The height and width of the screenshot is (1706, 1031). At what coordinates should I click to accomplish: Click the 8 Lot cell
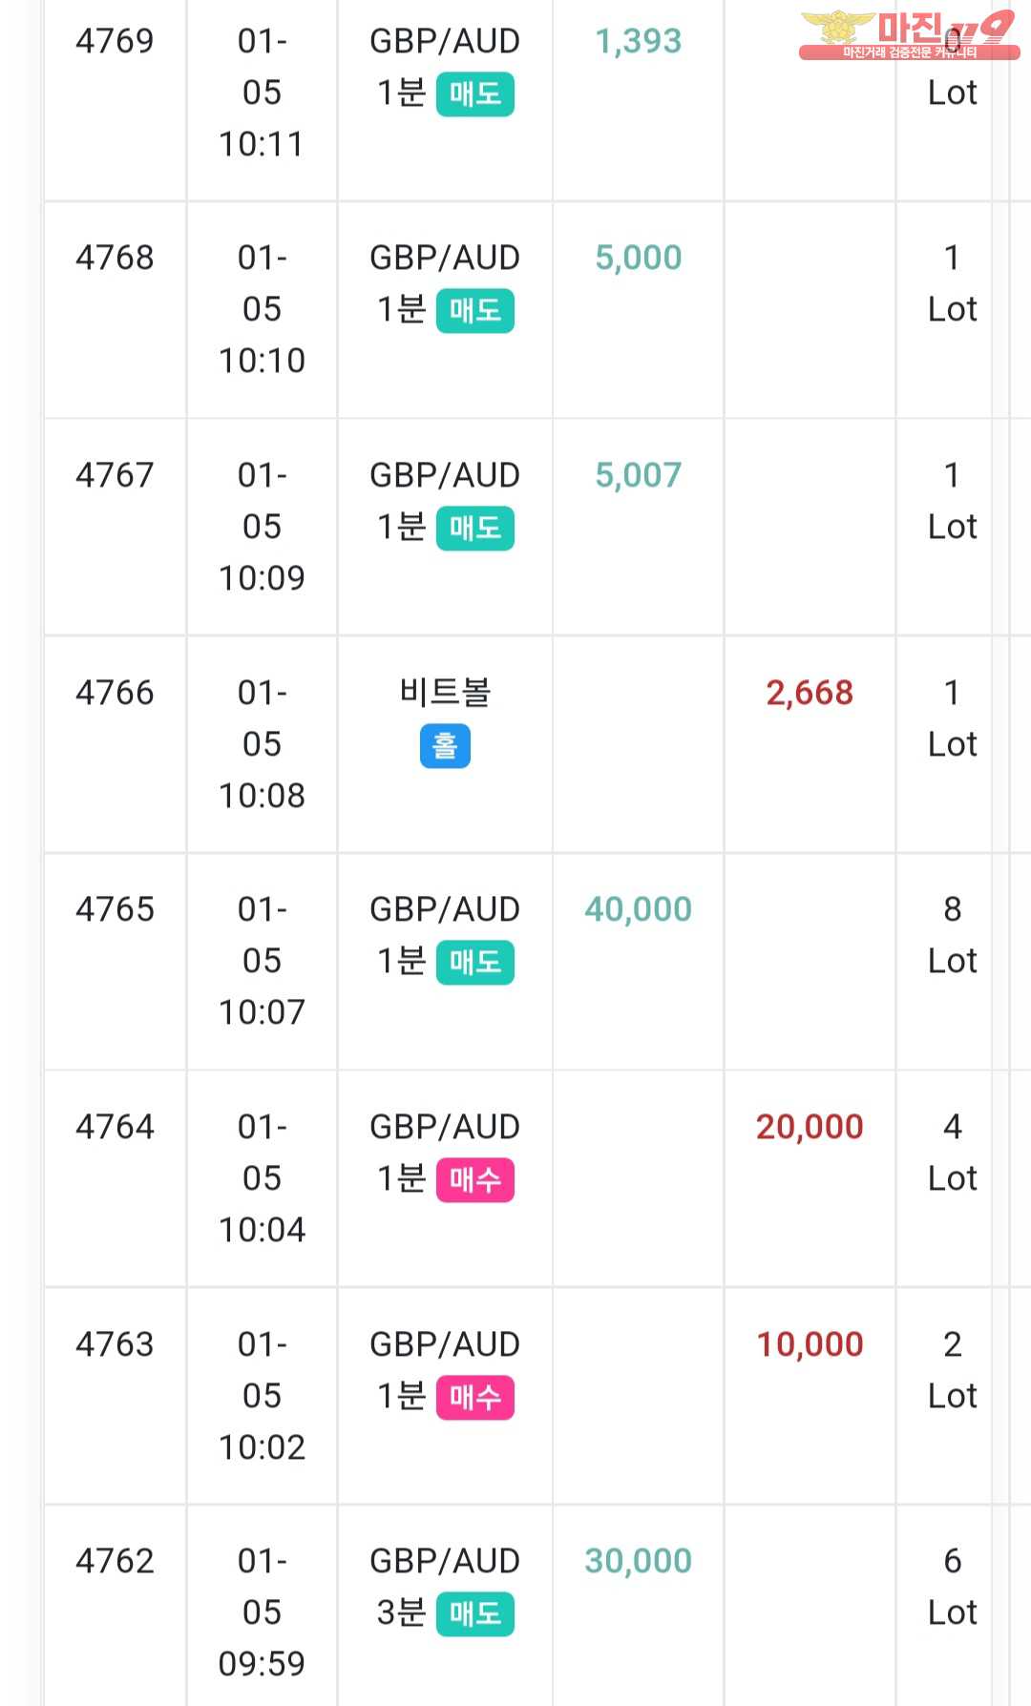(x=953, y=935)
